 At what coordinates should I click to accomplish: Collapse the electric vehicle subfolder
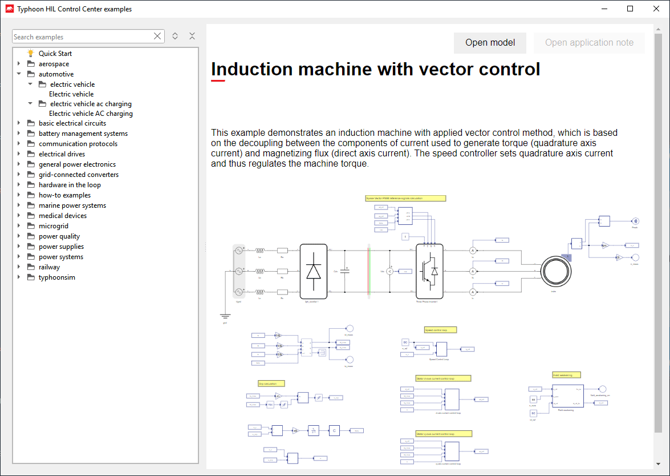coord(30,84)
